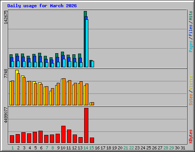The height and width of the screenshot is (152, 195).
Task: Click day 14 on the date axis
Action: [86, 148]
